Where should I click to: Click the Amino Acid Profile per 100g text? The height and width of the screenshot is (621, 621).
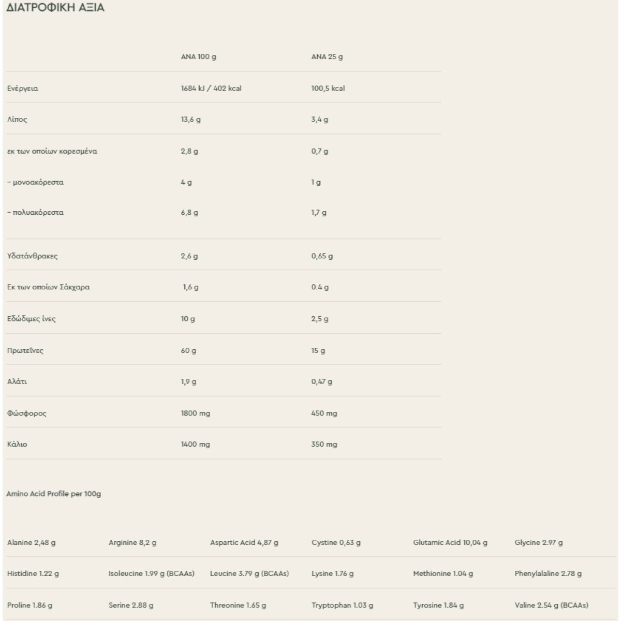tap(54, 494)
